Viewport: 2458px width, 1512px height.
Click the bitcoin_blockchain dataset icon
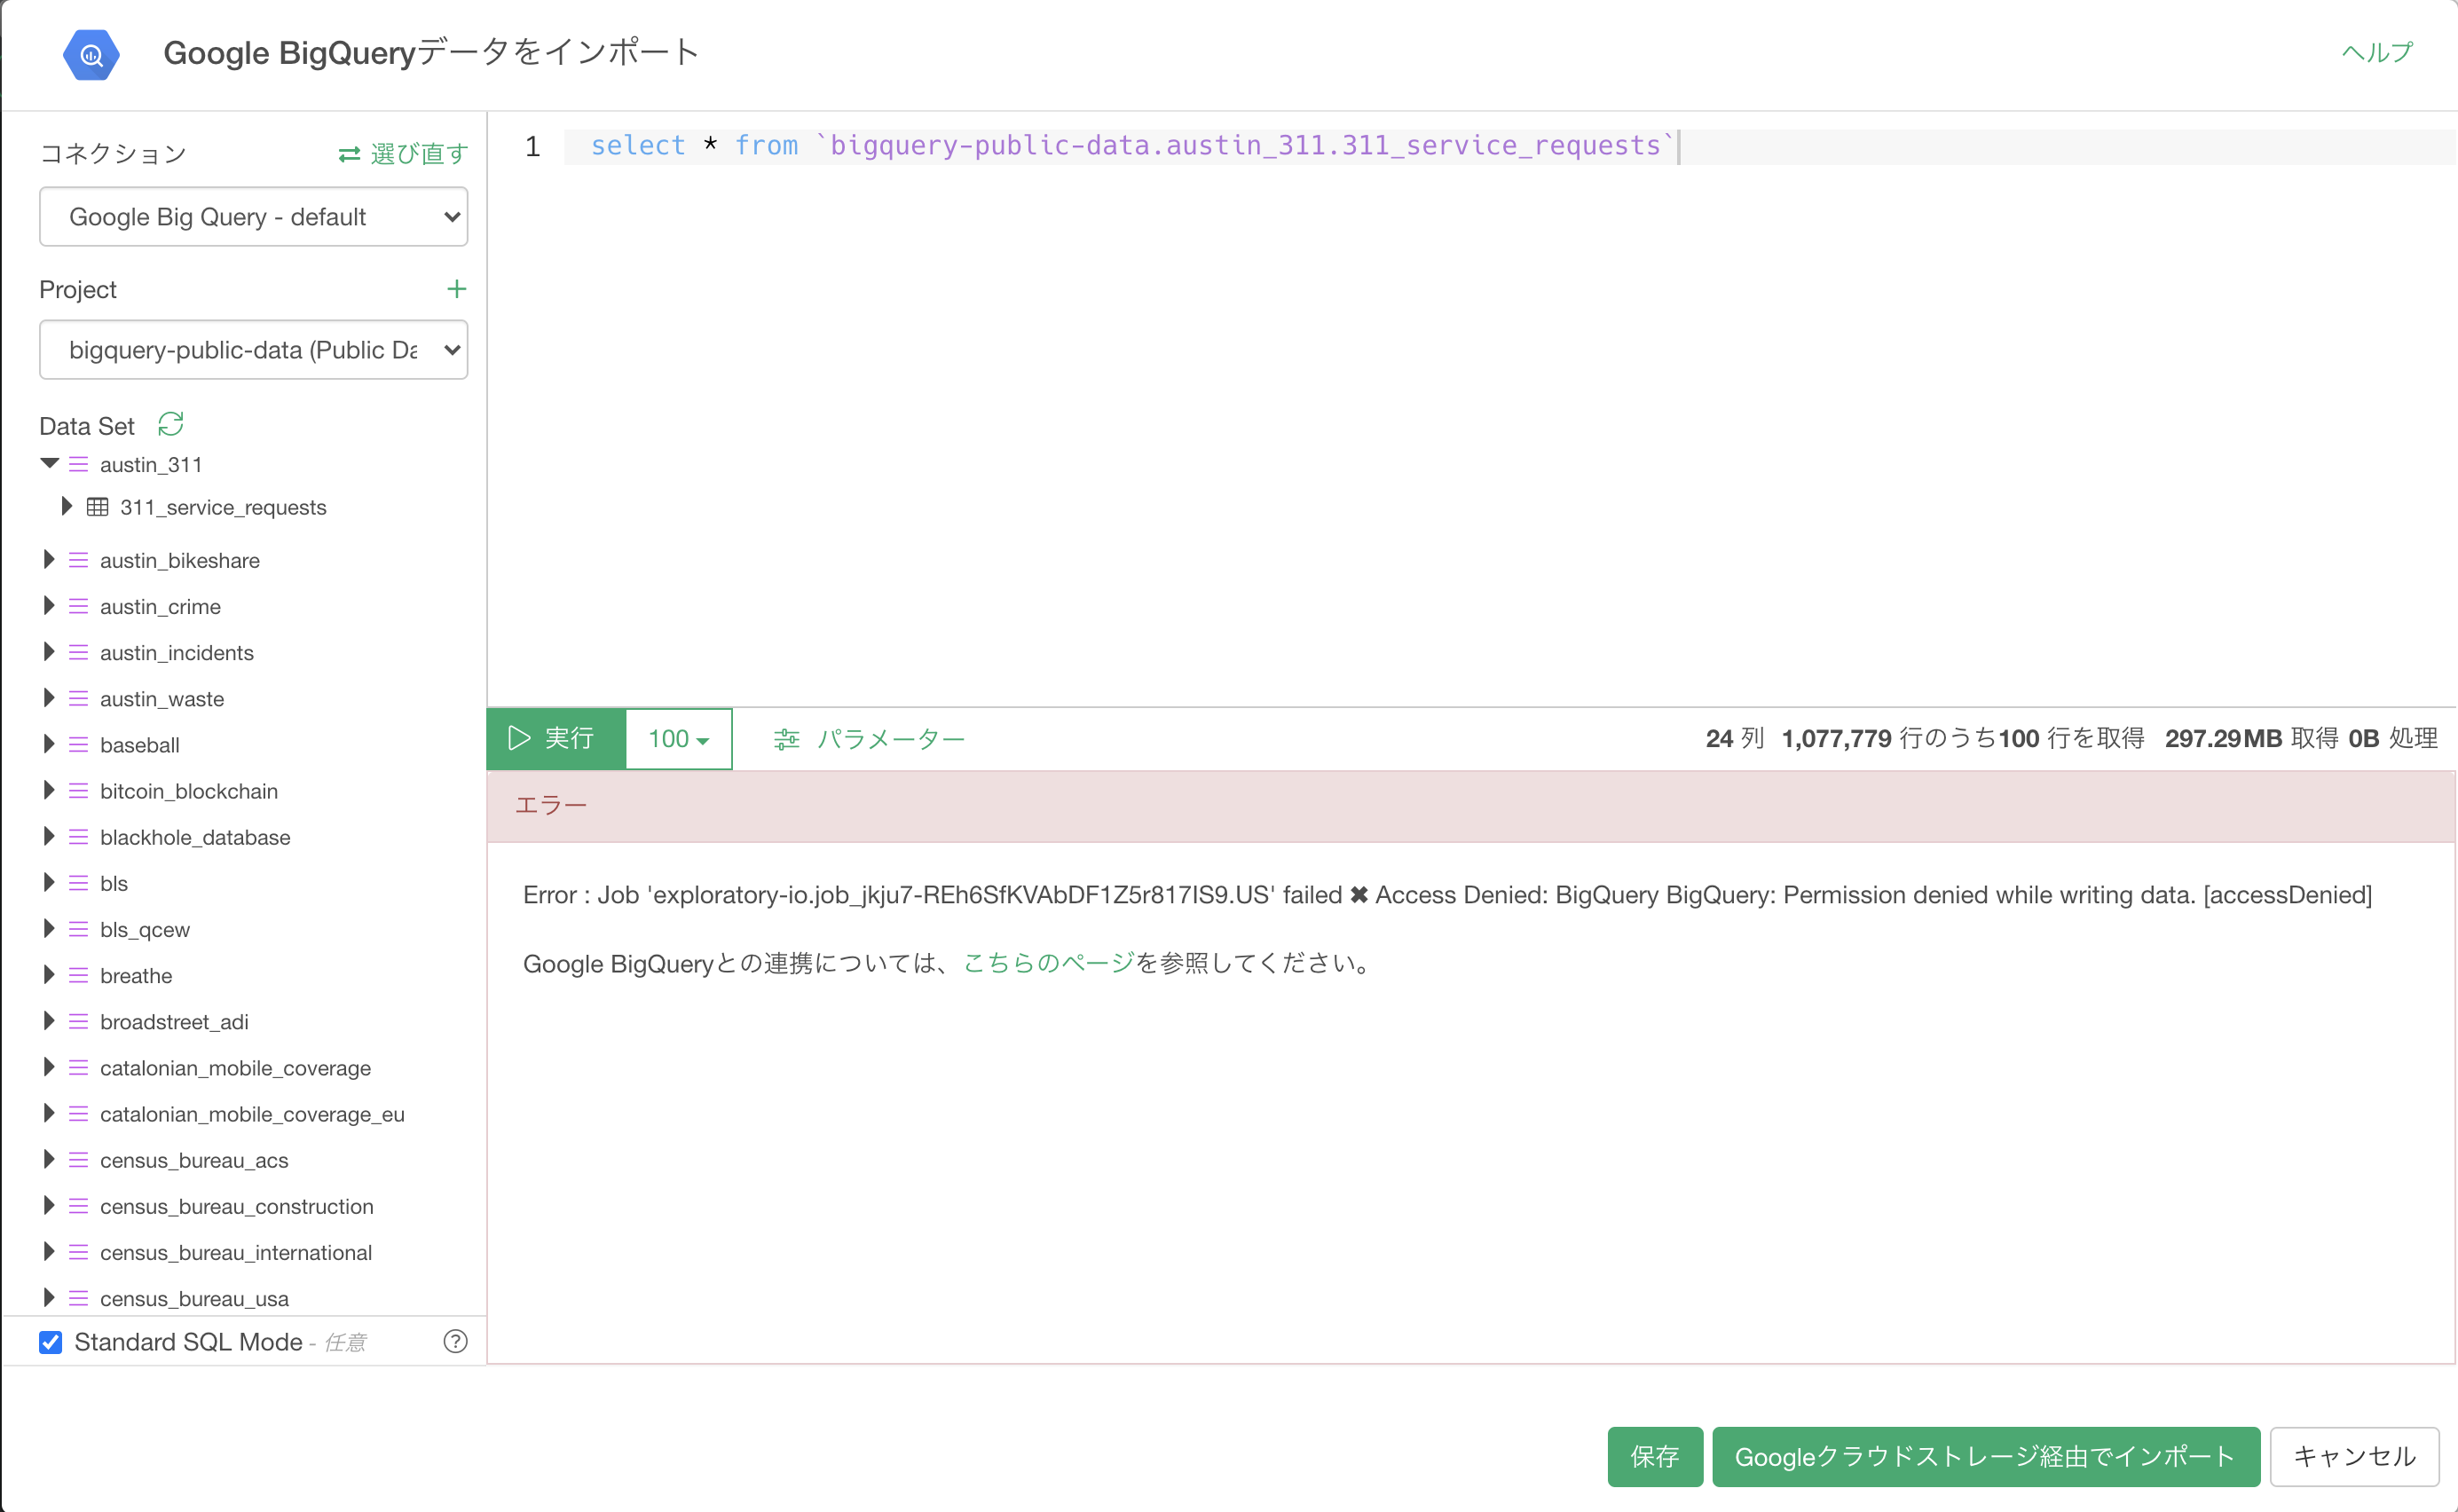pyautogui.click(x=79, y=790)
